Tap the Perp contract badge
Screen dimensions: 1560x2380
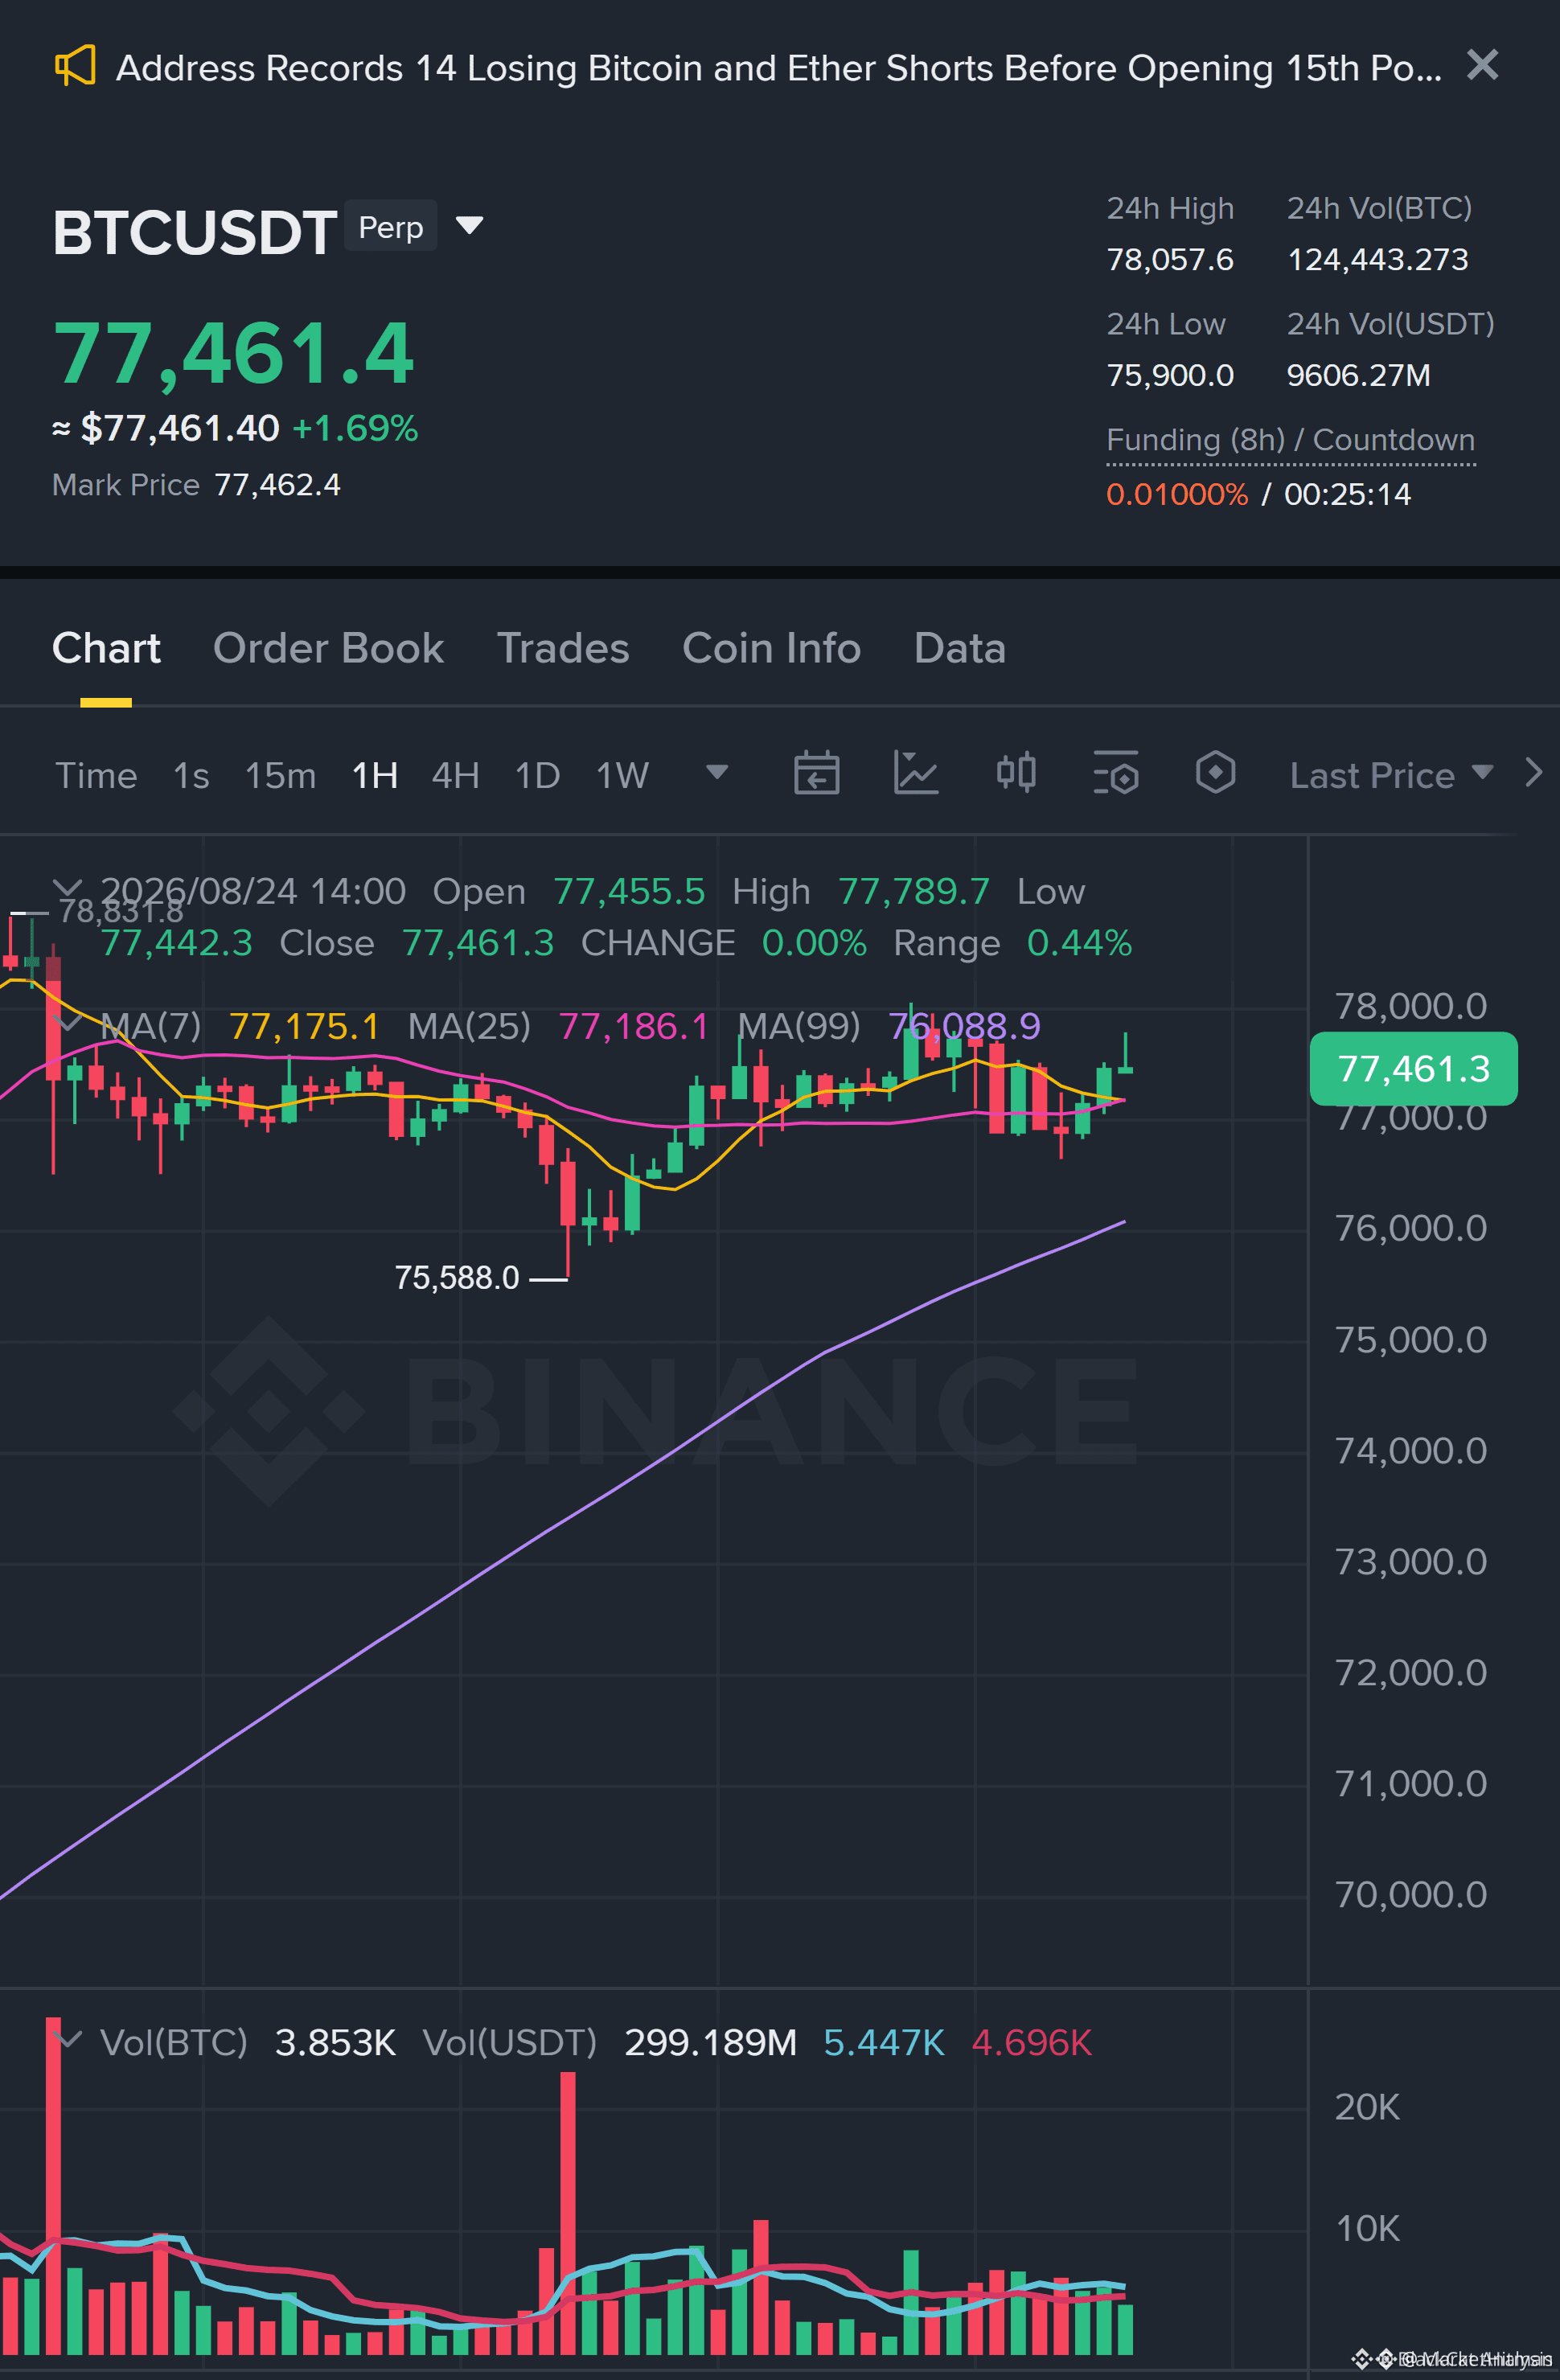tap(391, 227)
